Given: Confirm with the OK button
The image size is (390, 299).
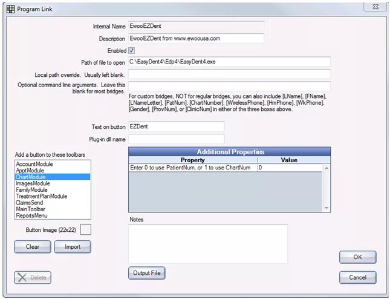Looking at the screenshot, I should (x=358, y=257).
